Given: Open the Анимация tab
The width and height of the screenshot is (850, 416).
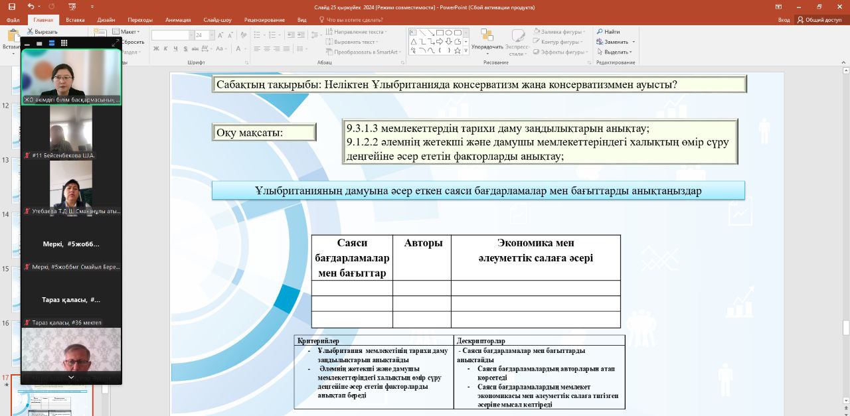Looking at the screenshot, I should click(177, 20).
